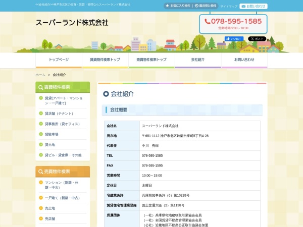Click the 賃貸物件検索 magnifier icon
This screenshot has width=303, height=227.
click(40, 87)
